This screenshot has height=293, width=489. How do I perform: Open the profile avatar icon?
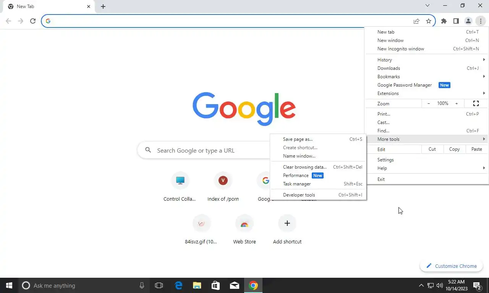[468, 21]
